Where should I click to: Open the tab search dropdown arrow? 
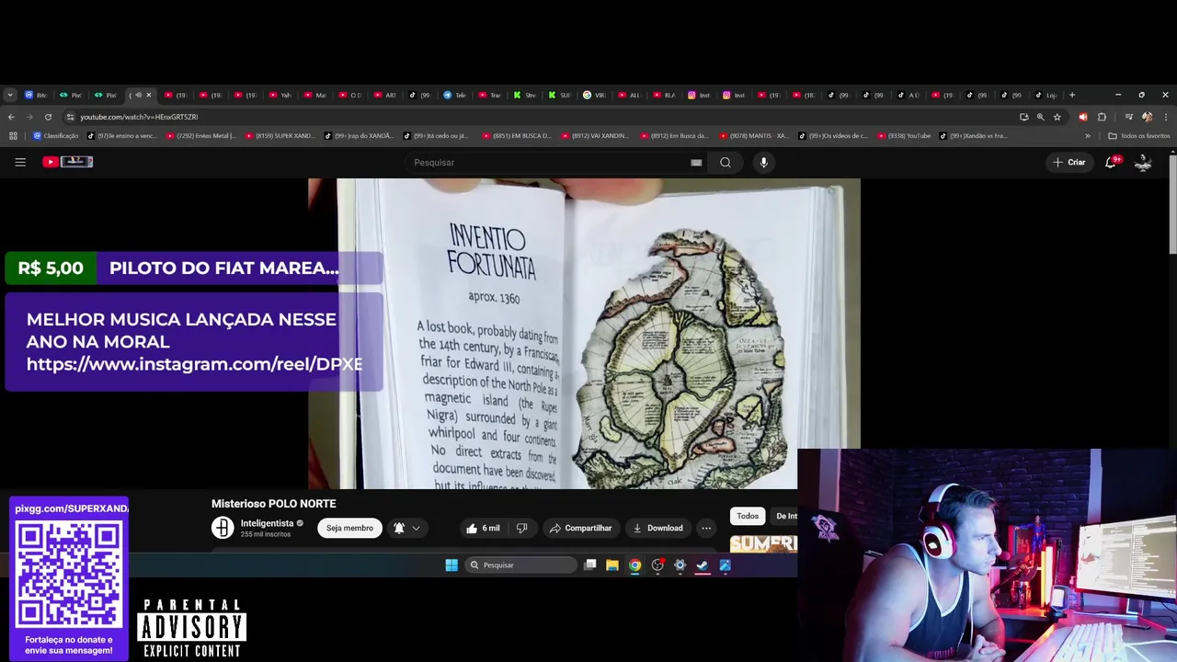[10, 95]
